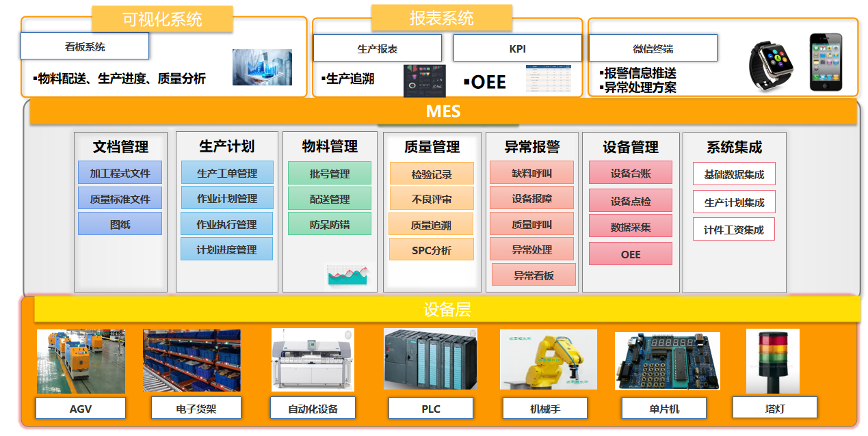
Task: Open 设备点检
Action: tap(631, 200)
